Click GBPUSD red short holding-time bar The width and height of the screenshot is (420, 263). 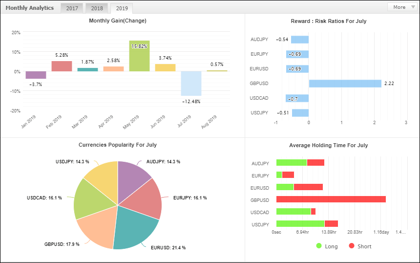tap(331, 199)
